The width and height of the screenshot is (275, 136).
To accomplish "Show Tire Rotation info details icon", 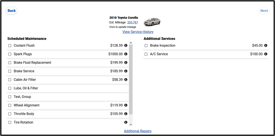I will tap(126, 123).
